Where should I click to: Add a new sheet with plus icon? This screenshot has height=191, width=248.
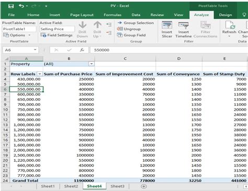(x=144, y=186)
